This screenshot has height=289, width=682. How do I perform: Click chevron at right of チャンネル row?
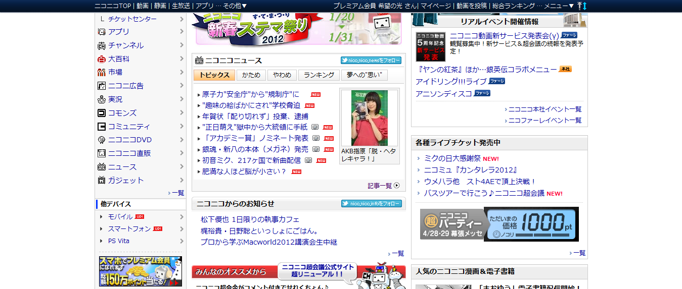click(181, 45)
